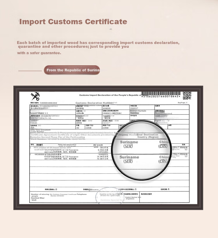Click the customs emblem logo on the certificate

pyautogui.click(x=35, y=96)
